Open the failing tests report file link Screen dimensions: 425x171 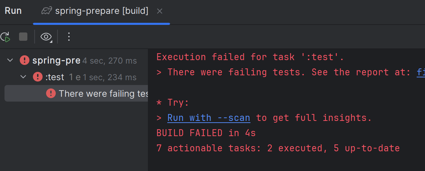(x=420, y=72)
